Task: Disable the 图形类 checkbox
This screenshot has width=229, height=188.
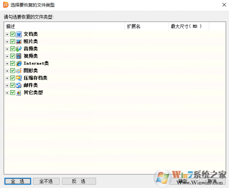Action: (x=13, y=71)
